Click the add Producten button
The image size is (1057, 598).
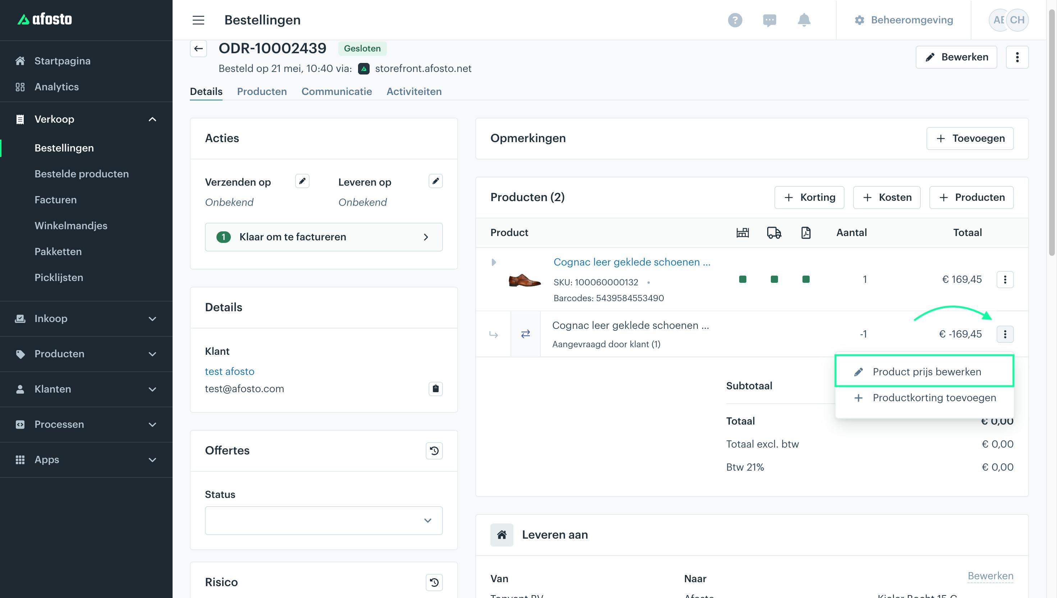(971, 198)
